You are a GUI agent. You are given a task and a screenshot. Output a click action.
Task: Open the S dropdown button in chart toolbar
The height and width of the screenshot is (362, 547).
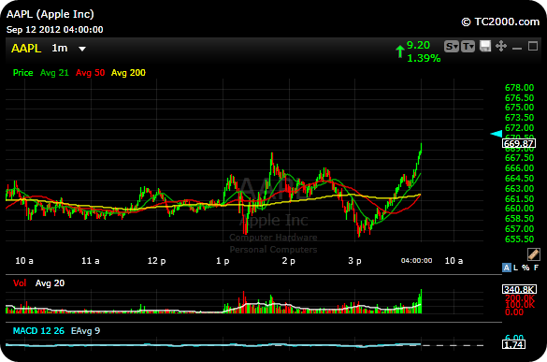click(x=451, y=47)
